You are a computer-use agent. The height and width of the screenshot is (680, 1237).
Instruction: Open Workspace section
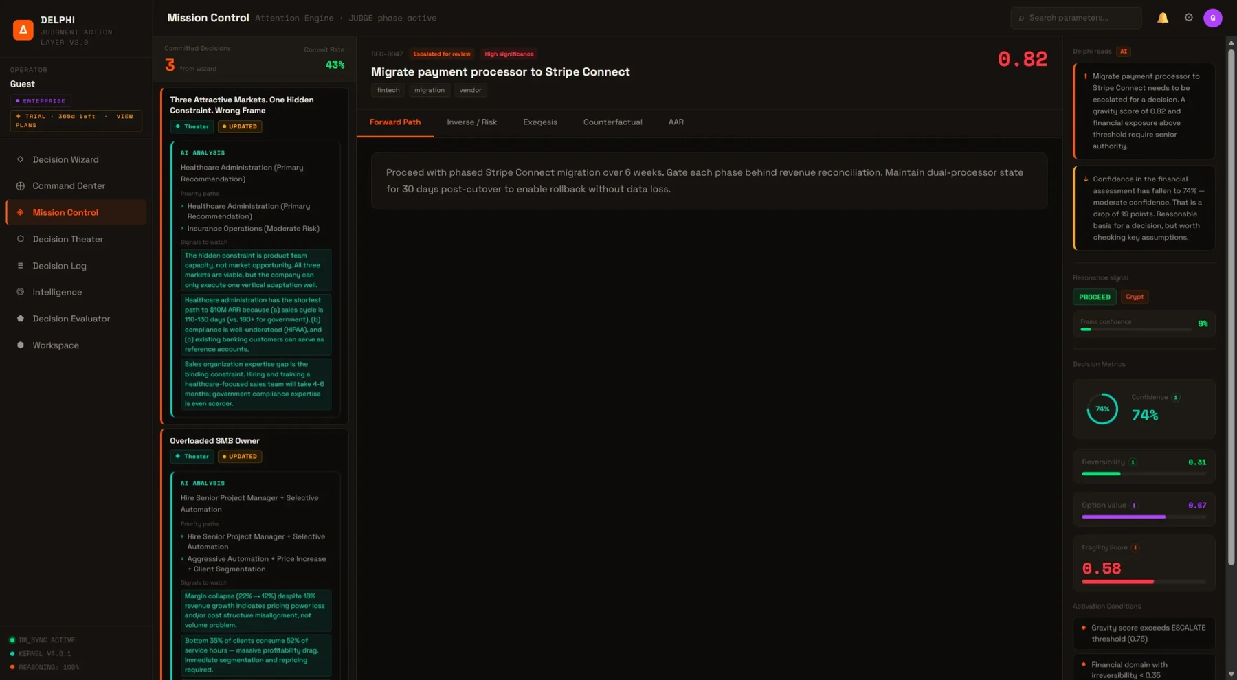coord(76,345)
